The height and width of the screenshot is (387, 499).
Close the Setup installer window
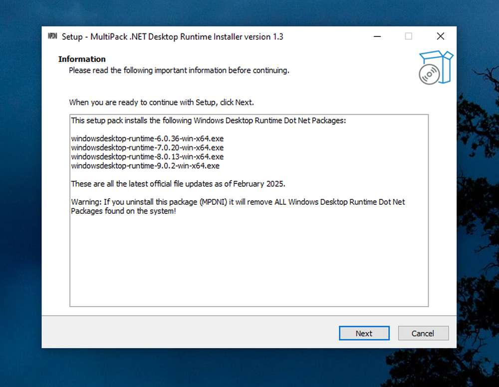(441, 36)
